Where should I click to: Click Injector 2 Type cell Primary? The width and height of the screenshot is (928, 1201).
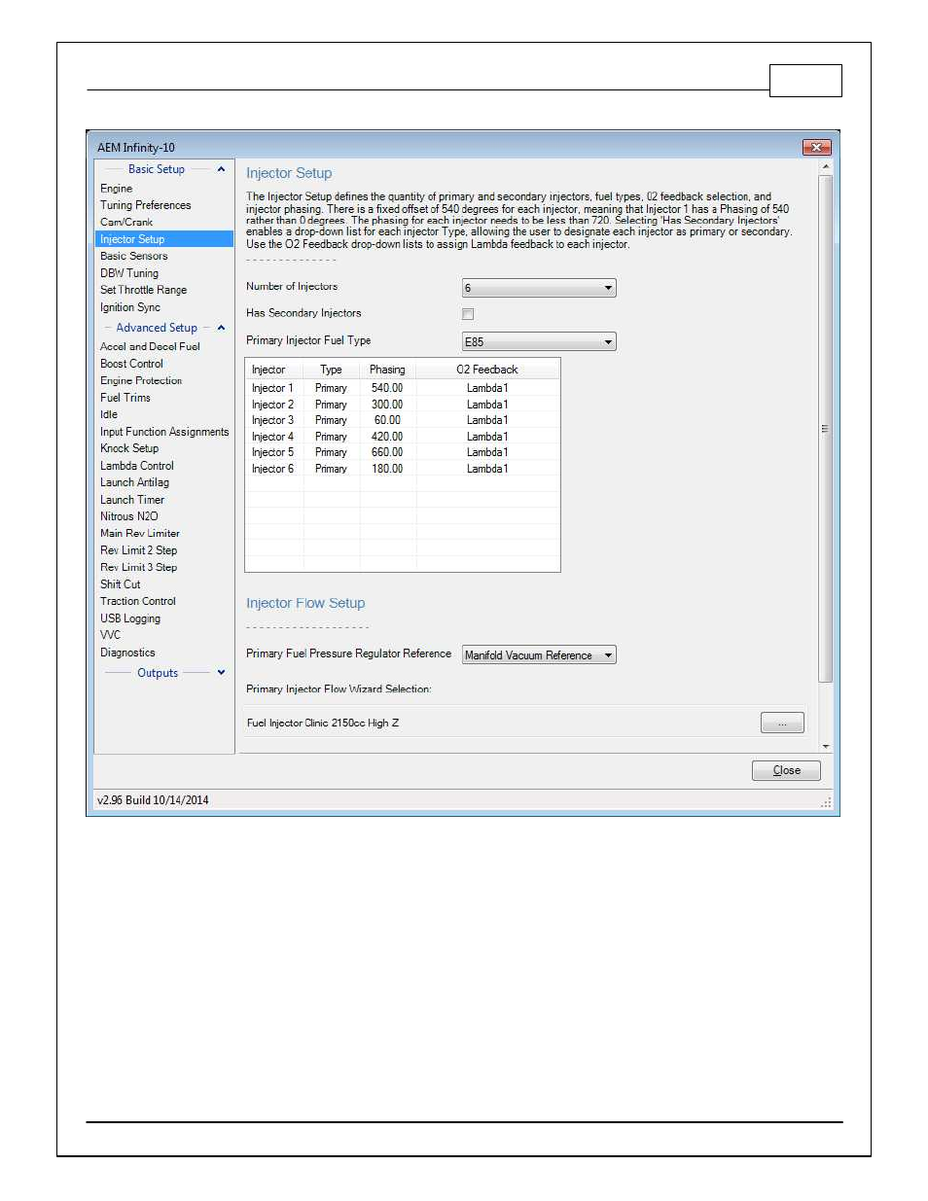(x=331, y=405)
